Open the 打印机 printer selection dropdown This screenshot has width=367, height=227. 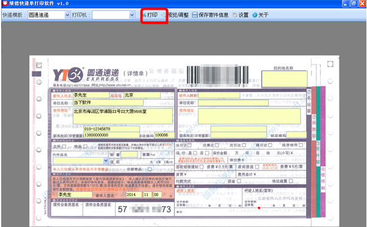coord(132,15)
